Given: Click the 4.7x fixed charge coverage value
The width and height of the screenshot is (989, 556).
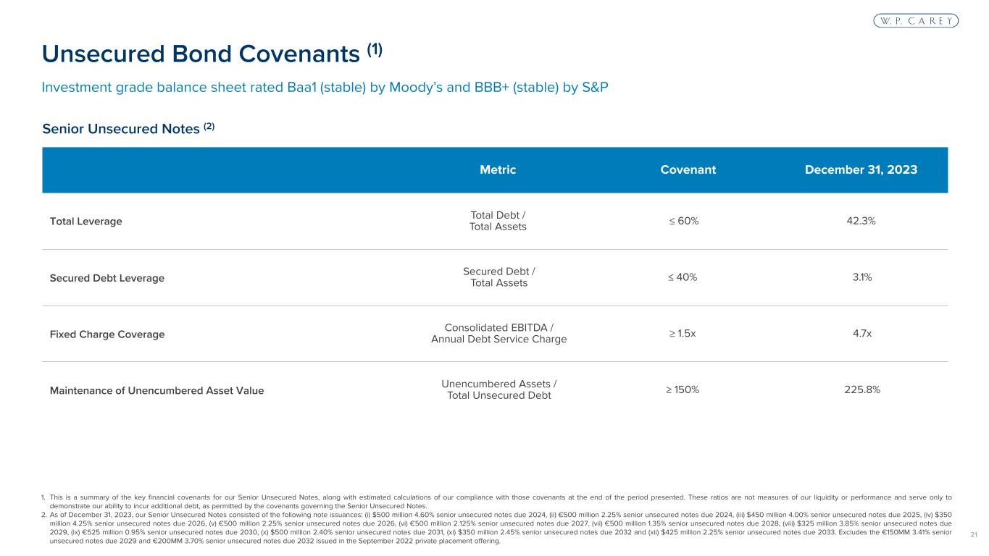Looking at the screenshot, I should [861, 334].
